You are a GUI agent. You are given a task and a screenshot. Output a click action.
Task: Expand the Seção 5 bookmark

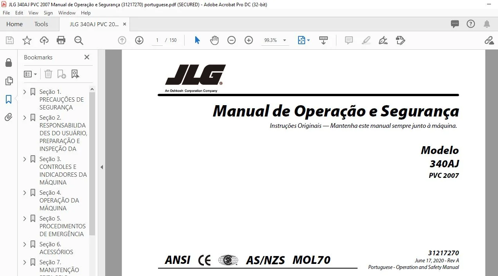point(25,219)
